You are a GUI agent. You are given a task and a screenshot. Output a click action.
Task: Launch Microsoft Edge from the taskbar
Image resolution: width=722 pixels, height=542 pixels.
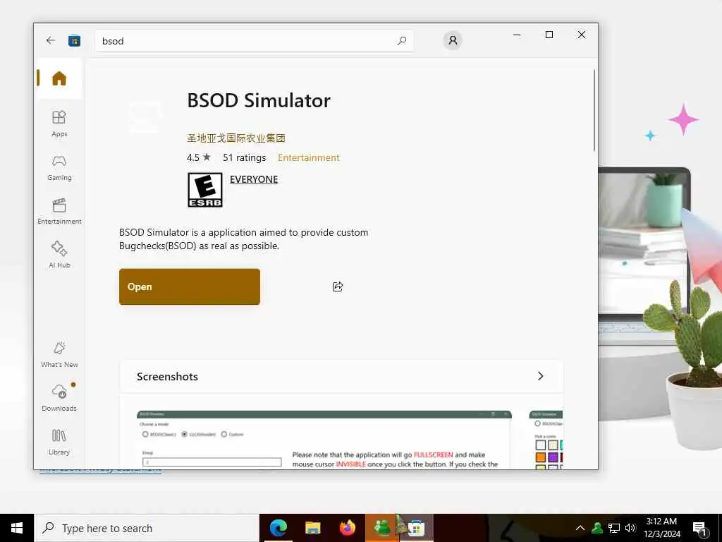click(278, 528)
